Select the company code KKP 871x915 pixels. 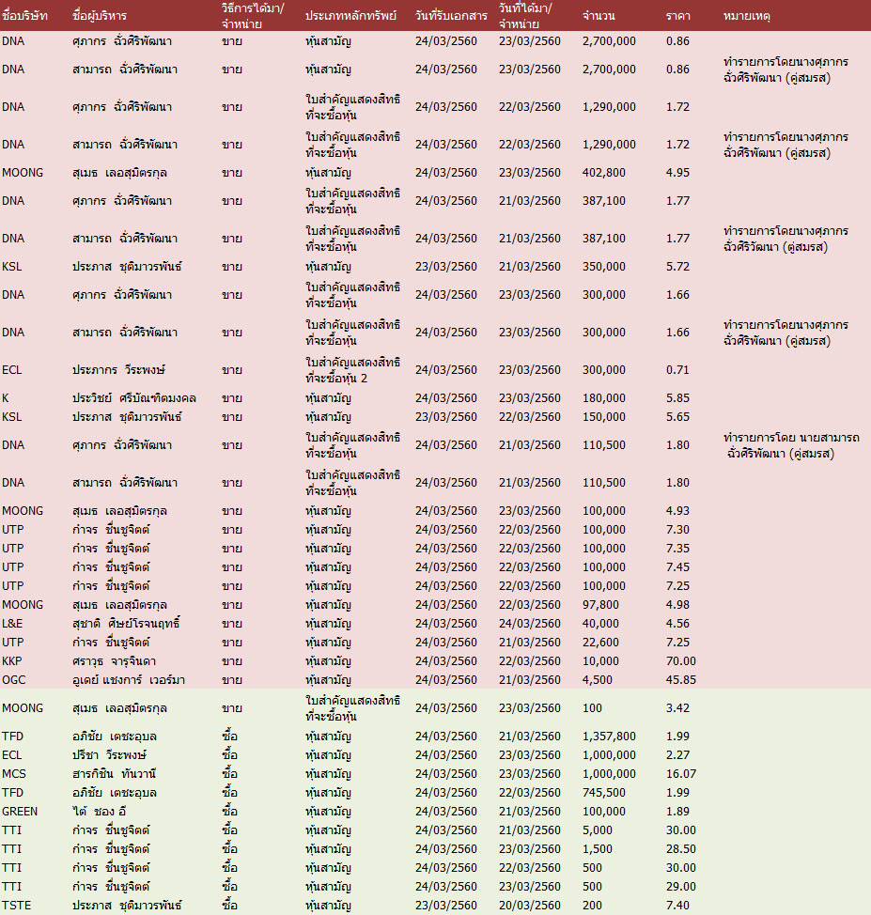11,661
